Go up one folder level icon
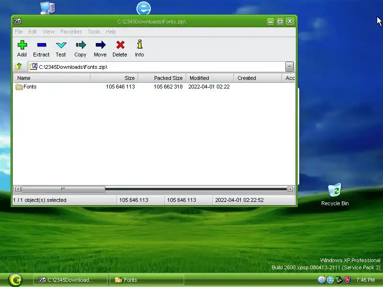383x287 pixels. click(x=19, y=66)
